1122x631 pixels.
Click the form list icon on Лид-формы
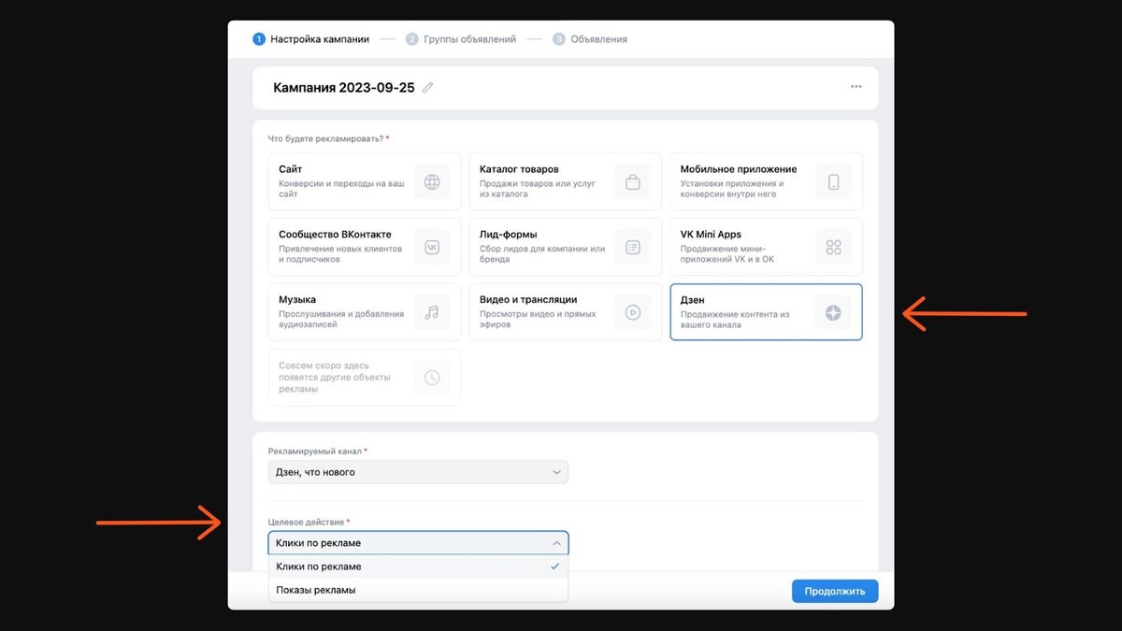633,248
